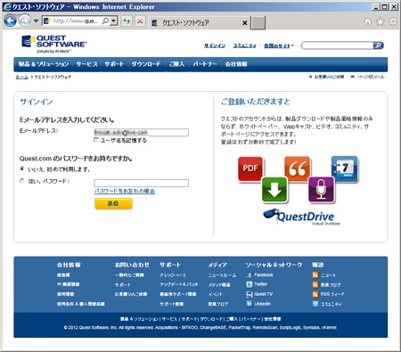Image resolution: width=401 pixels, height=352 pixels.
Task: Open サービス in main navigation bar
Action: 86,64
